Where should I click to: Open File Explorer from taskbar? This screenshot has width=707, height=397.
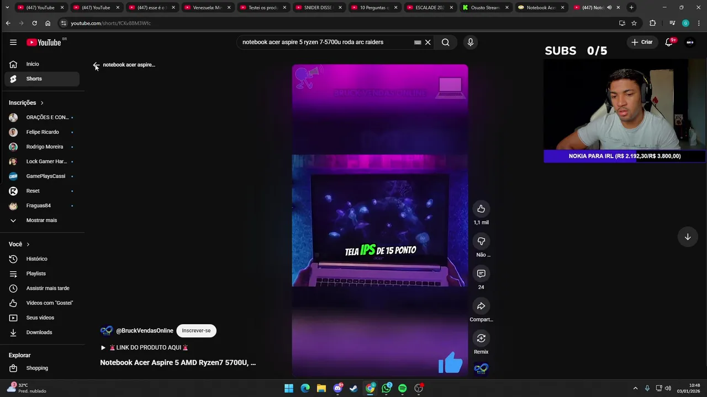point(321,388)
